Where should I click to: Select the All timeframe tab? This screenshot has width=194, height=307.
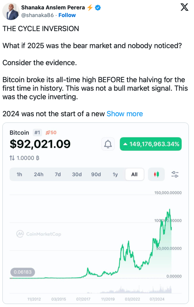(134, 174)
